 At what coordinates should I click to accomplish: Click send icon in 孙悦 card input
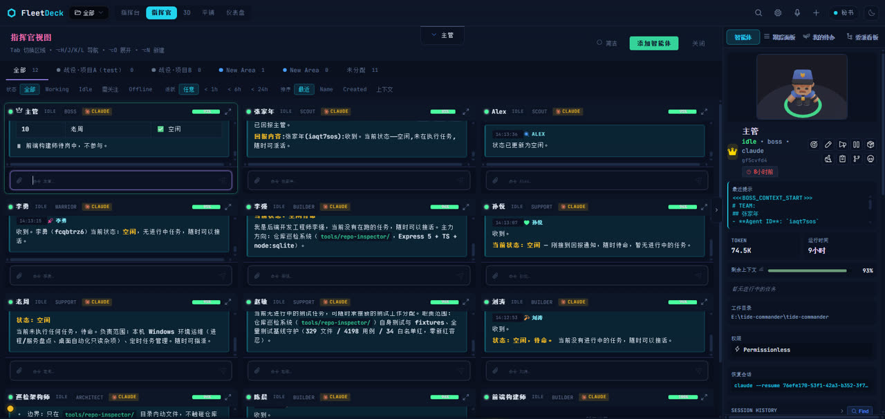pos(698,275)
